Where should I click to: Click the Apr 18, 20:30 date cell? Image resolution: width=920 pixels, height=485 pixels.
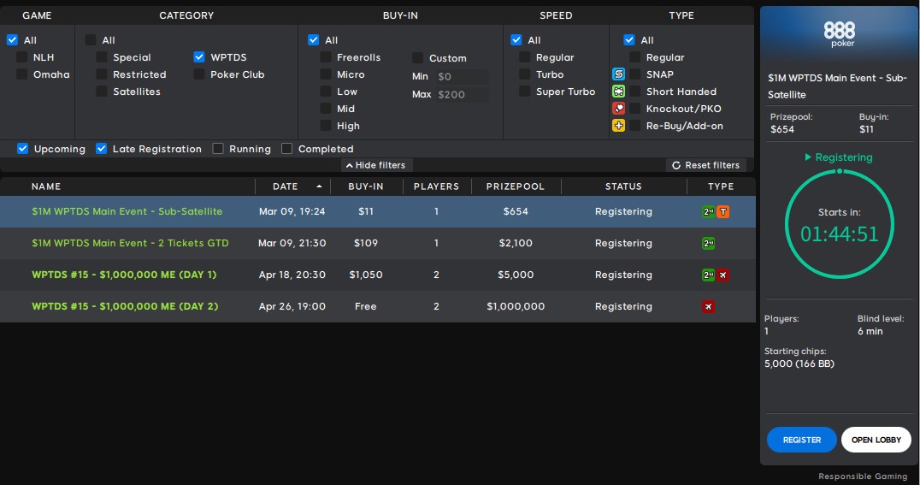tap(292, 275)
